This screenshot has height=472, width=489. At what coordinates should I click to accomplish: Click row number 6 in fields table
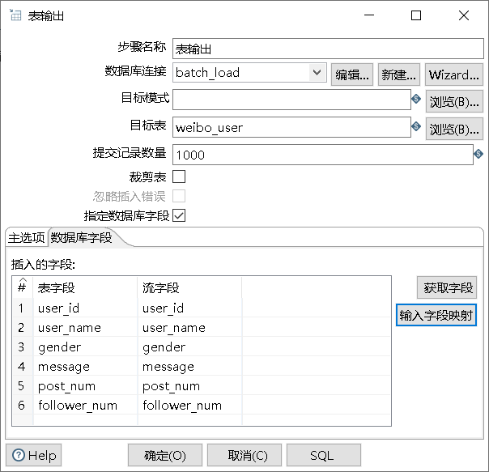21,405
